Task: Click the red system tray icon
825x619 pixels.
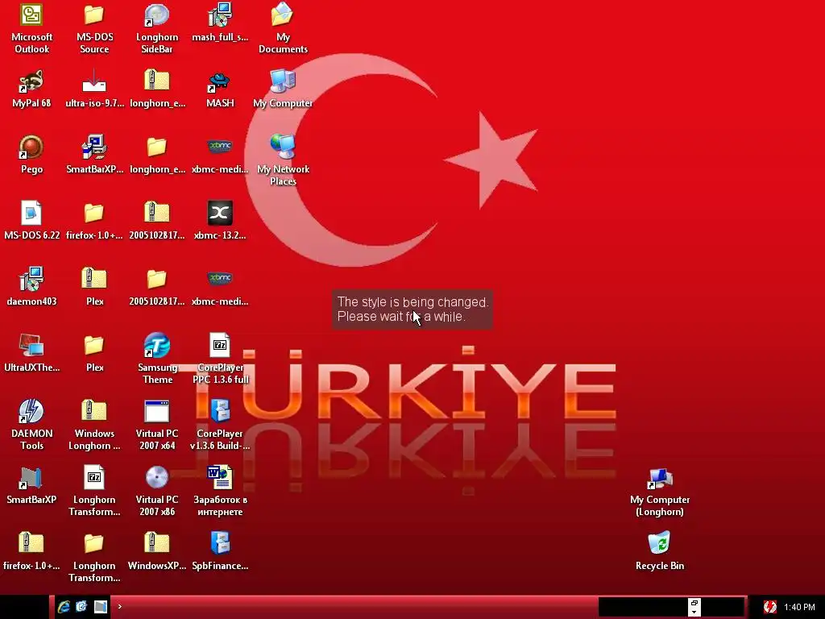Action: tap(769, 607)
